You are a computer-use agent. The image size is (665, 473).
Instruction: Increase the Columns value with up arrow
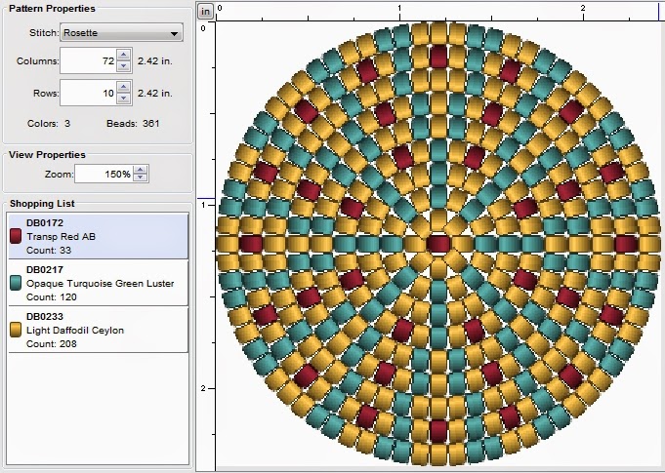pos(123,55)
